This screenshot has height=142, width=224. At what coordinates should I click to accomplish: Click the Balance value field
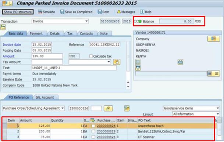[177, 21]
